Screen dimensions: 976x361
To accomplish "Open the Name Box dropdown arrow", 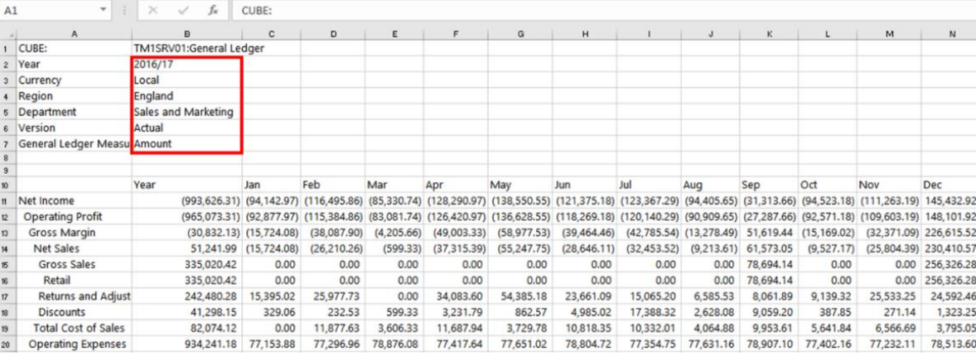I will 103,11.
